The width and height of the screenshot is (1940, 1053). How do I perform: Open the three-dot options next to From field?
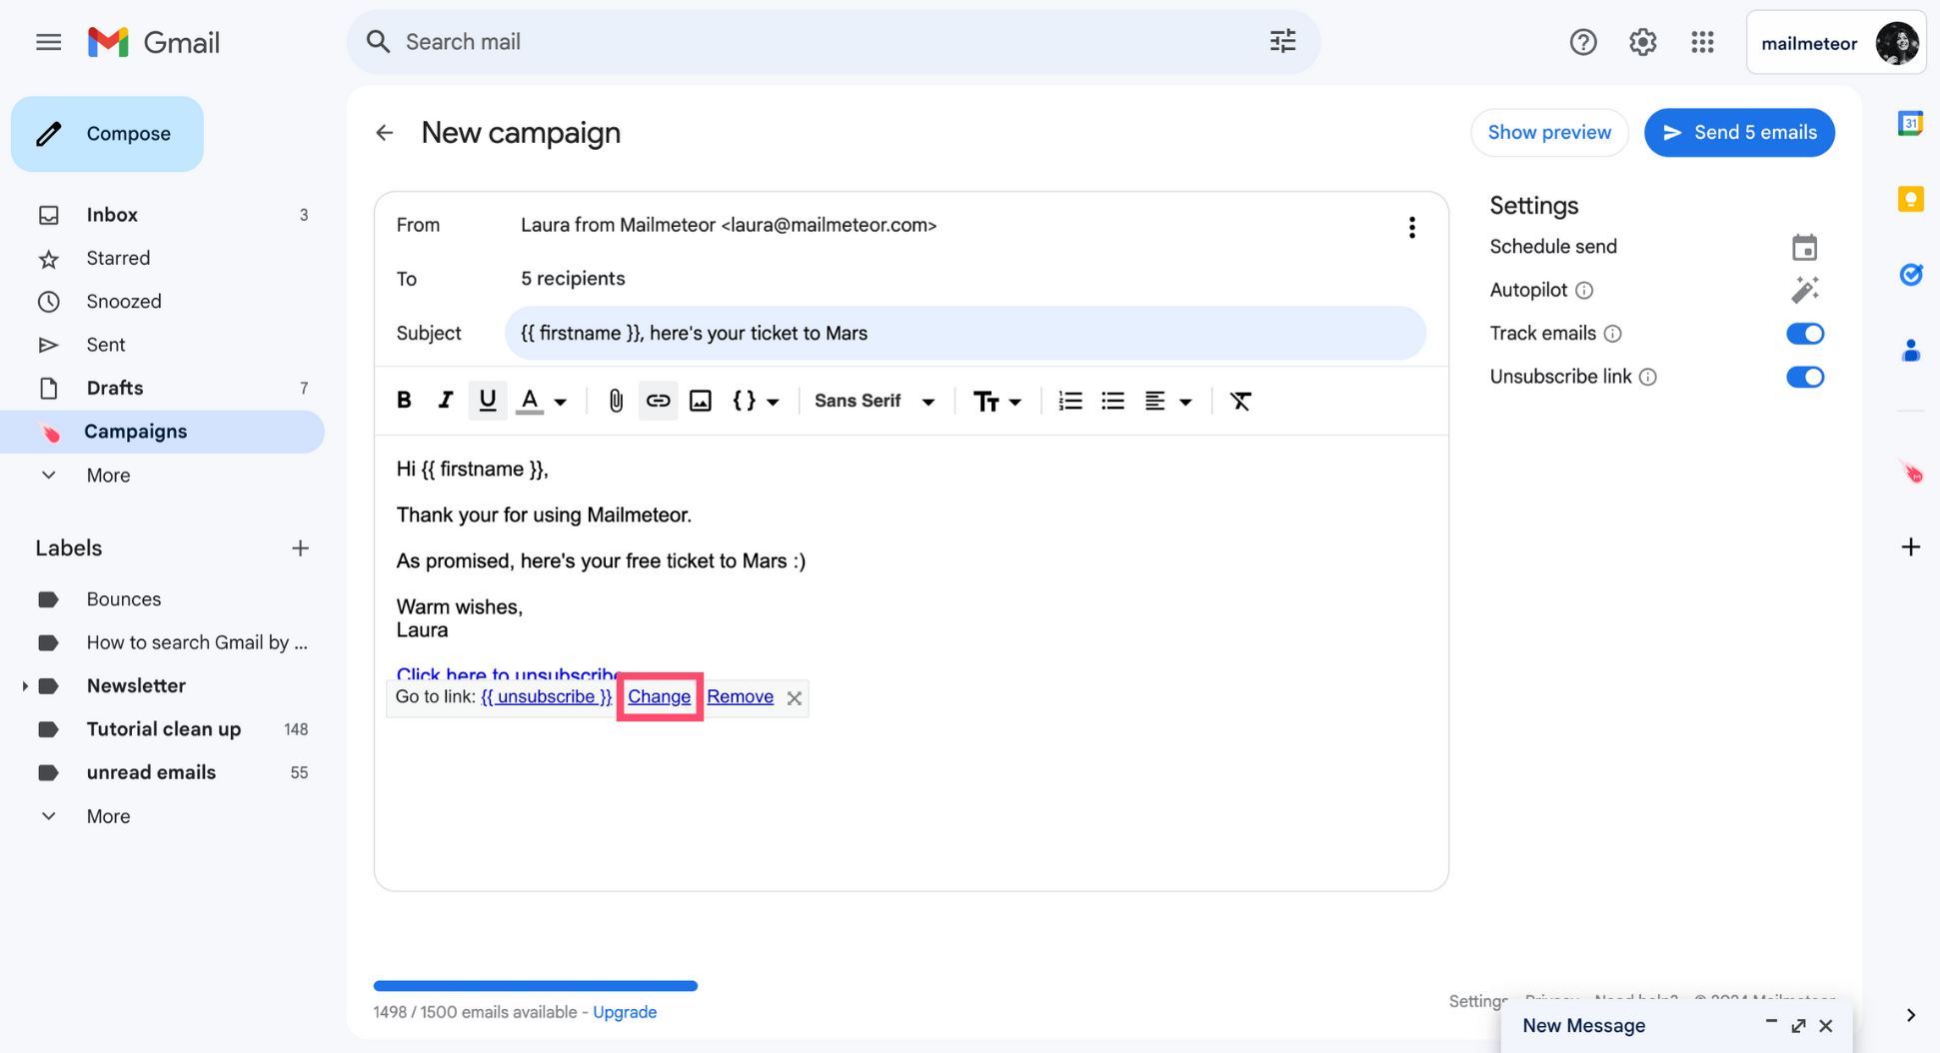coord(1411,227)
